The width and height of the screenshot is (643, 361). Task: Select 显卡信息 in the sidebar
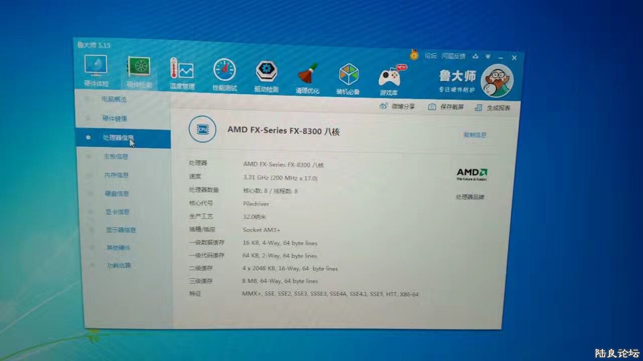tap(117, 212)
